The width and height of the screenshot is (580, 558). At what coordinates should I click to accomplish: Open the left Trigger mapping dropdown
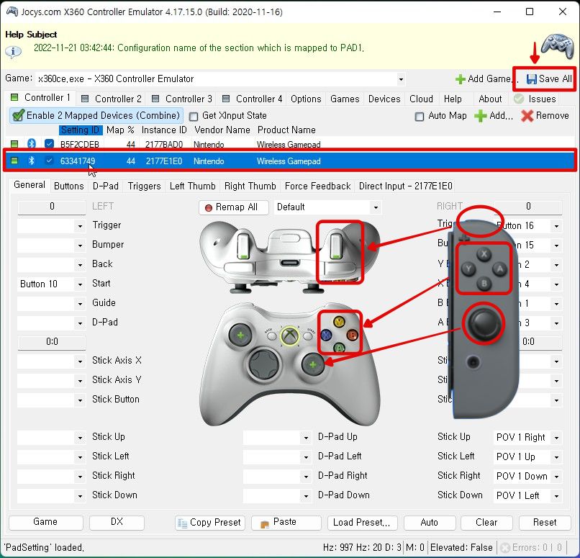click(x=81, y=225)
